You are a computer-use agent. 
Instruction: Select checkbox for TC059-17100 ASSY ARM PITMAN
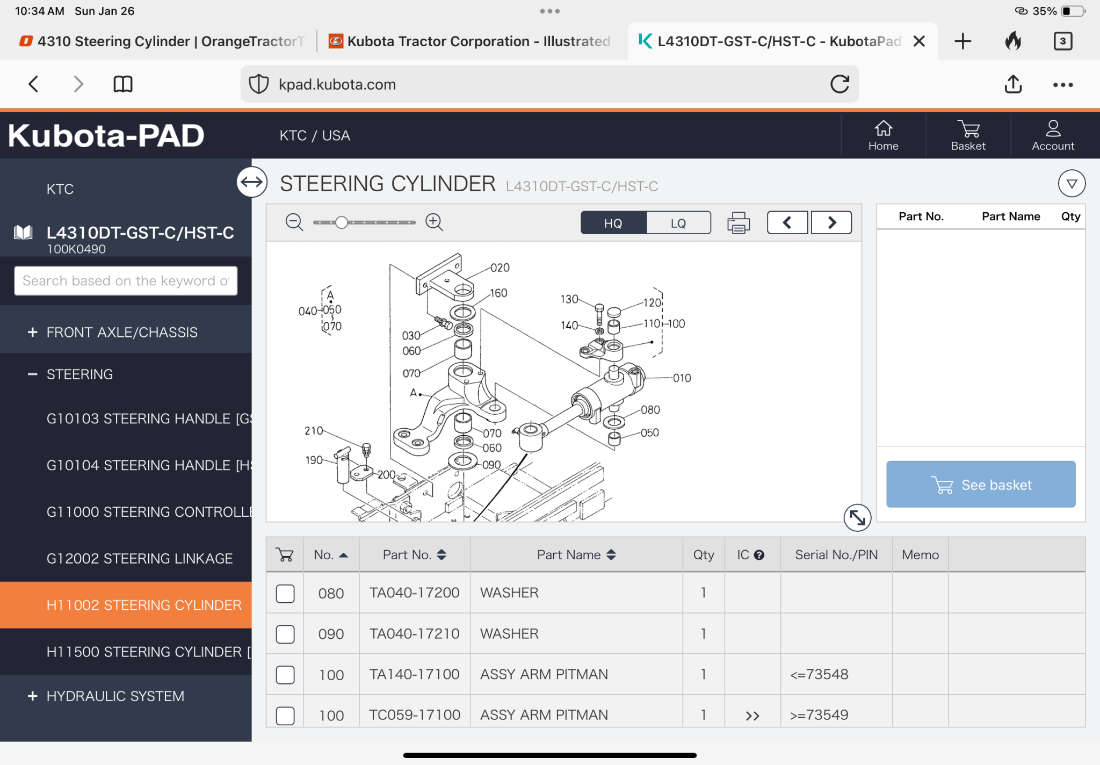click(x=285, y=716)
